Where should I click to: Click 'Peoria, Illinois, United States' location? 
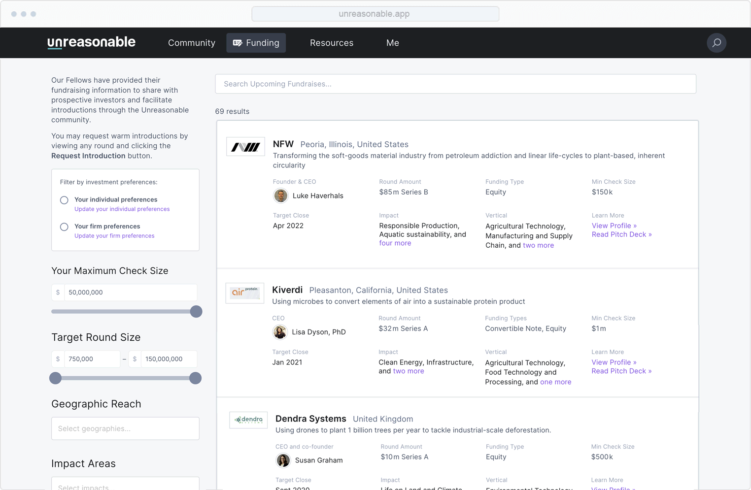coord(354,144)
